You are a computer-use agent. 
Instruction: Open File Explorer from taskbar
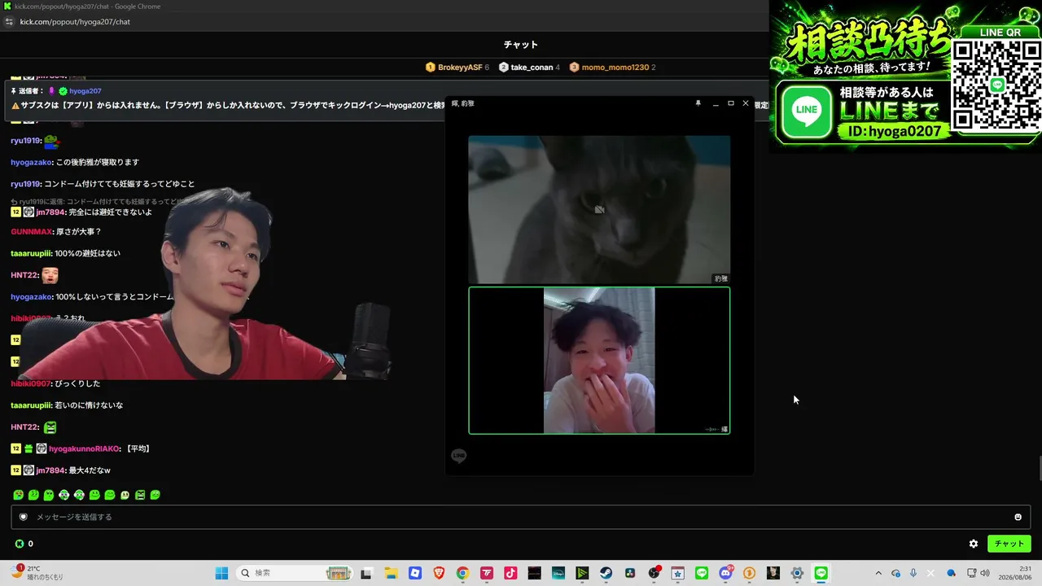click(x=391, y=573)
